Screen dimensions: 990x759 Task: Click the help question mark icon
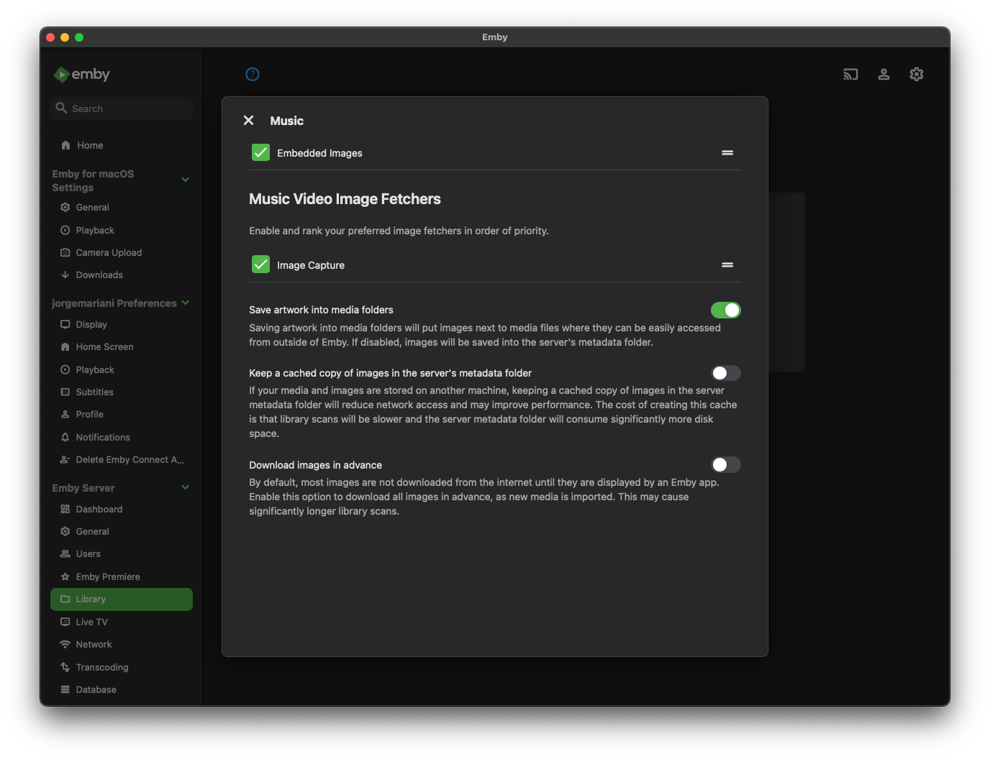tap(253, 74)
